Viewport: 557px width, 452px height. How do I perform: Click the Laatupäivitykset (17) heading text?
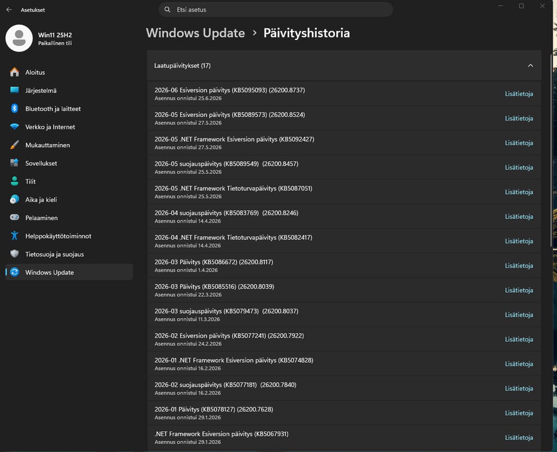pos(182,65)
